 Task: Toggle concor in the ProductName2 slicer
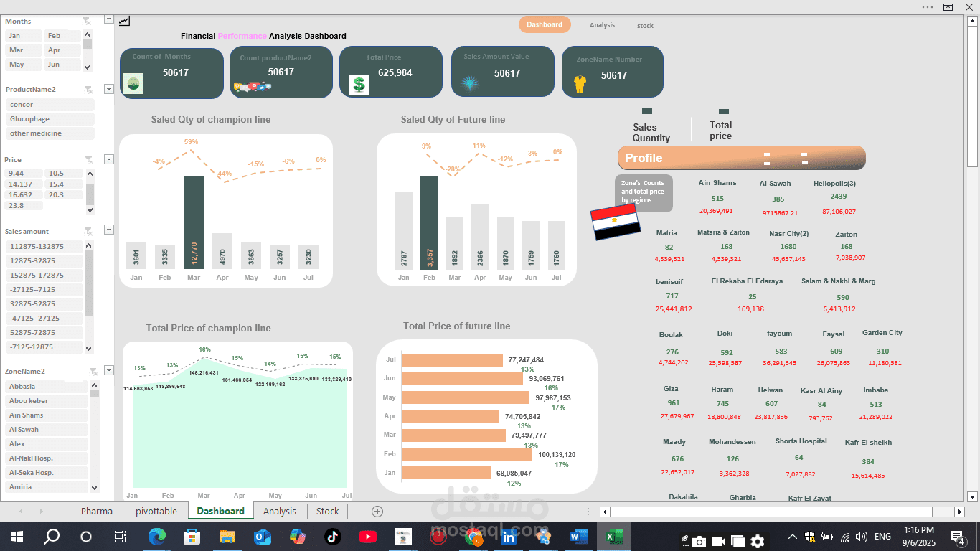tap(50, 105)
